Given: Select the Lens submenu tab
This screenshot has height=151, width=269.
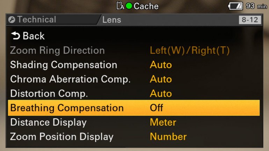Looking at the screenshot, I should 111,20.
